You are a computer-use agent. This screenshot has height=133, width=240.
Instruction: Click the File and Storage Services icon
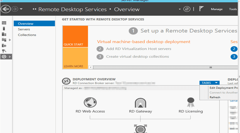pyautogui.click(x=4, y=40)
